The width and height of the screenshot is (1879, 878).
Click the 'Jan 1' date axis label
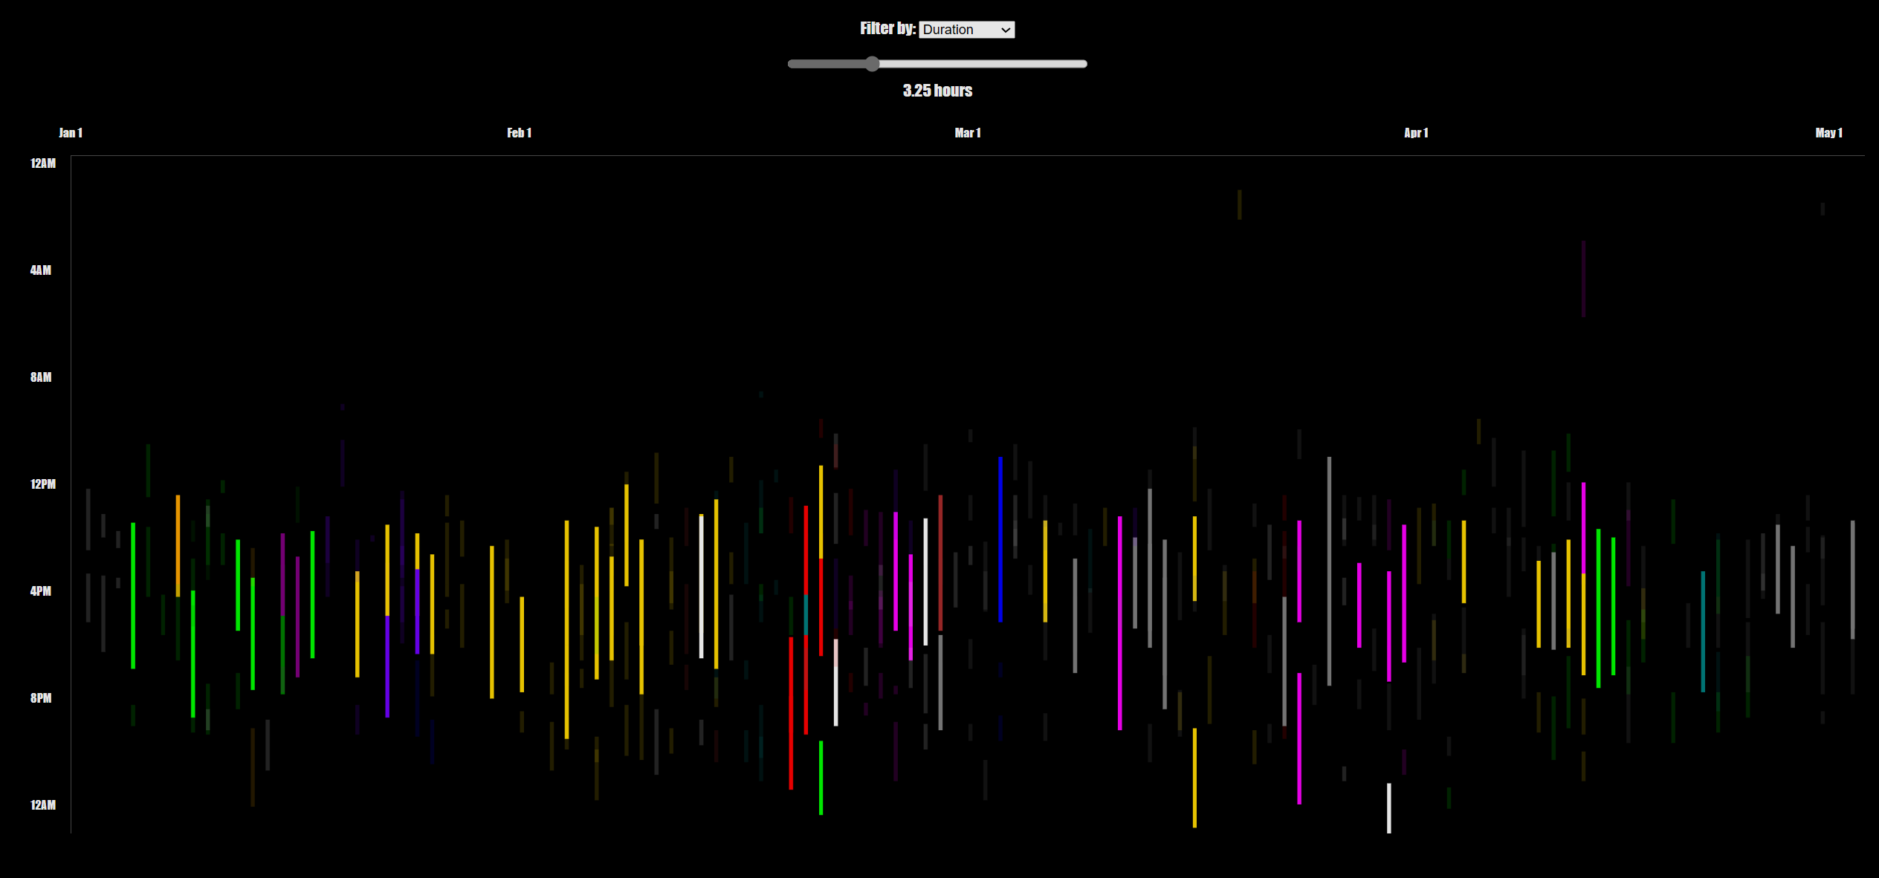click(71, 133)
